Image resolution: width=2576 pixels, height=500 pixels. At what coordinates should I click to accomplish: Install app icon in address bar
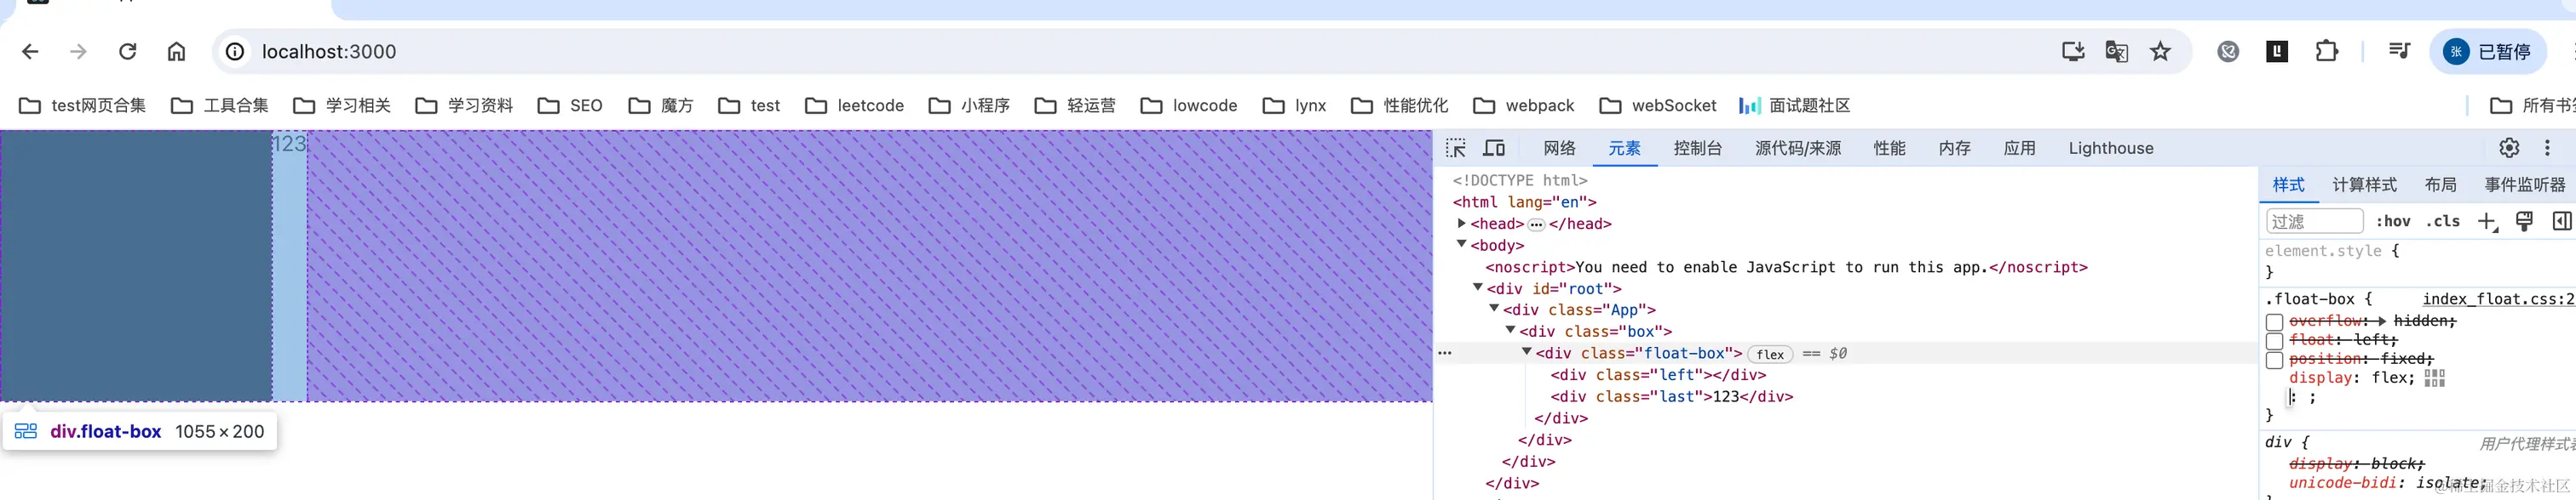pyautogui.click(x=2073, y=52)
